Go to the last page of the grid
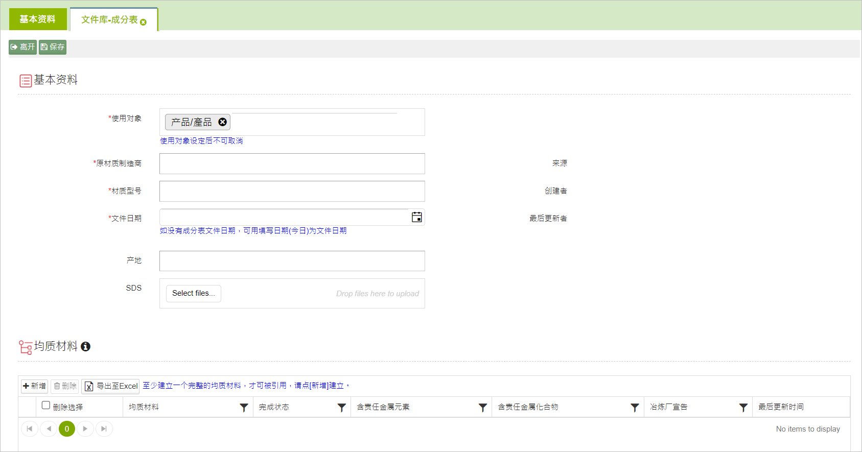The height and width of the screenshot is (452, 862). pyautogui.click(x=104, y=429)
